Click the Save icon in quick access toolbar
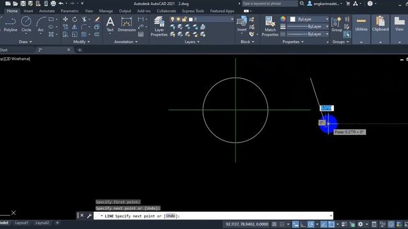Viewport: 408px width, 229px height. pyautogui.click(x=23, y=3)
